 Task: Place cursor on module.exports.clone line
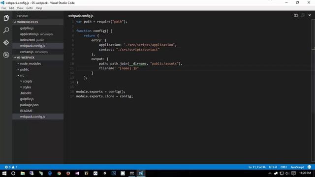click(104, 96)
